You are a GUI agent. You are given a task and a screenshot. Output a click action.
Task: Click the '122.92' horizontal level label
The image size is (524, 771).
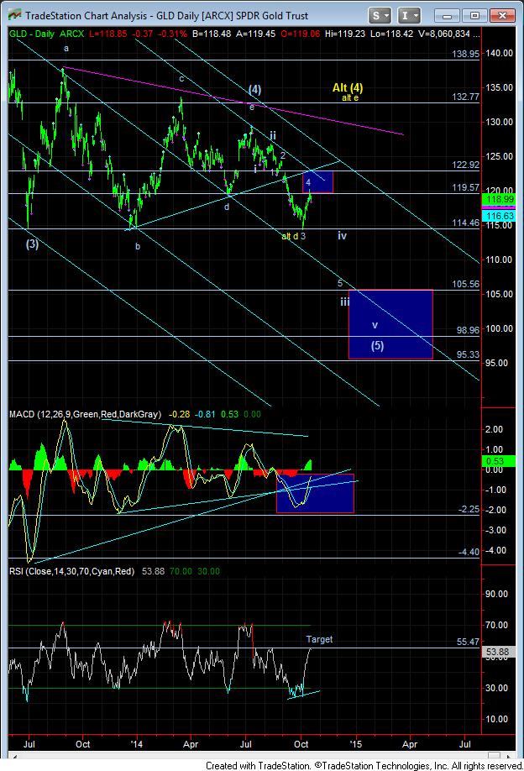(x=465, y=165)
